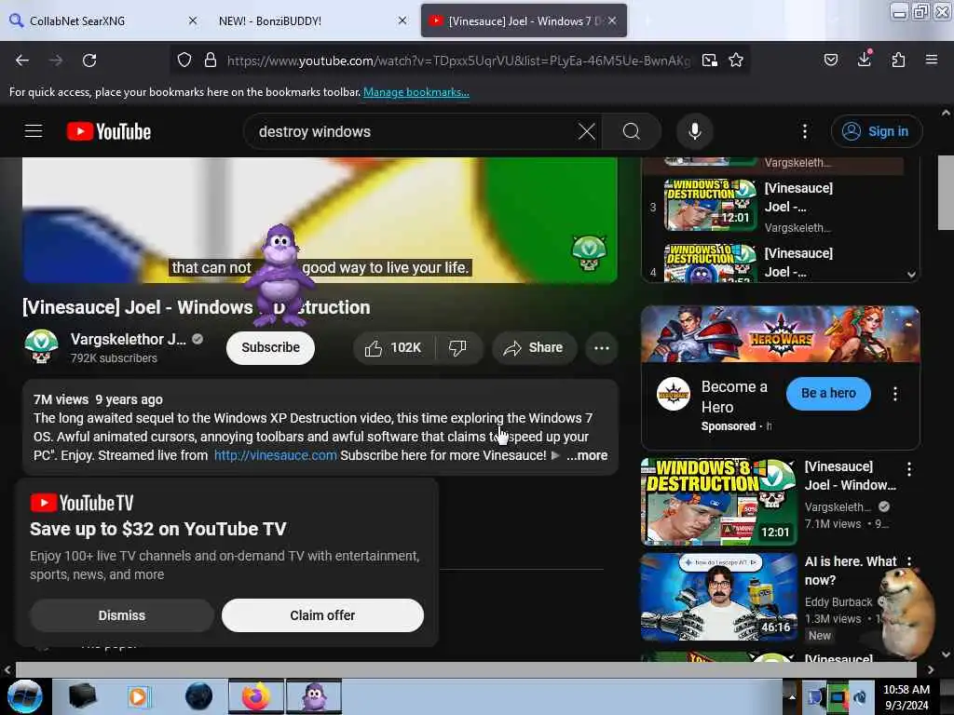Start voice search with the microphone
The height and width of the screenshot is (715, 954).
695,131
